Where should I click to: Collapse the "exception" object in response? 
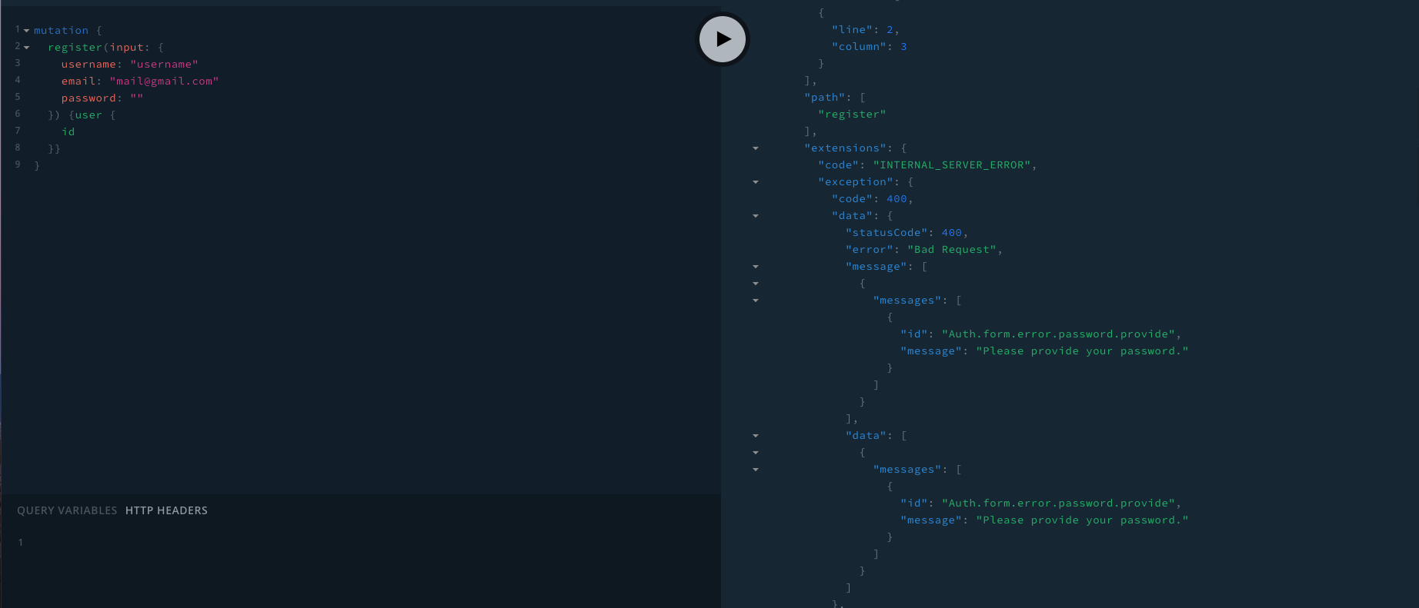(756, 182)
